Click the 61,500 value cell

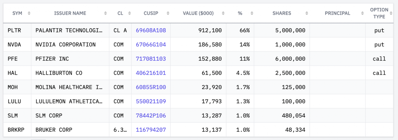point(198,73)
